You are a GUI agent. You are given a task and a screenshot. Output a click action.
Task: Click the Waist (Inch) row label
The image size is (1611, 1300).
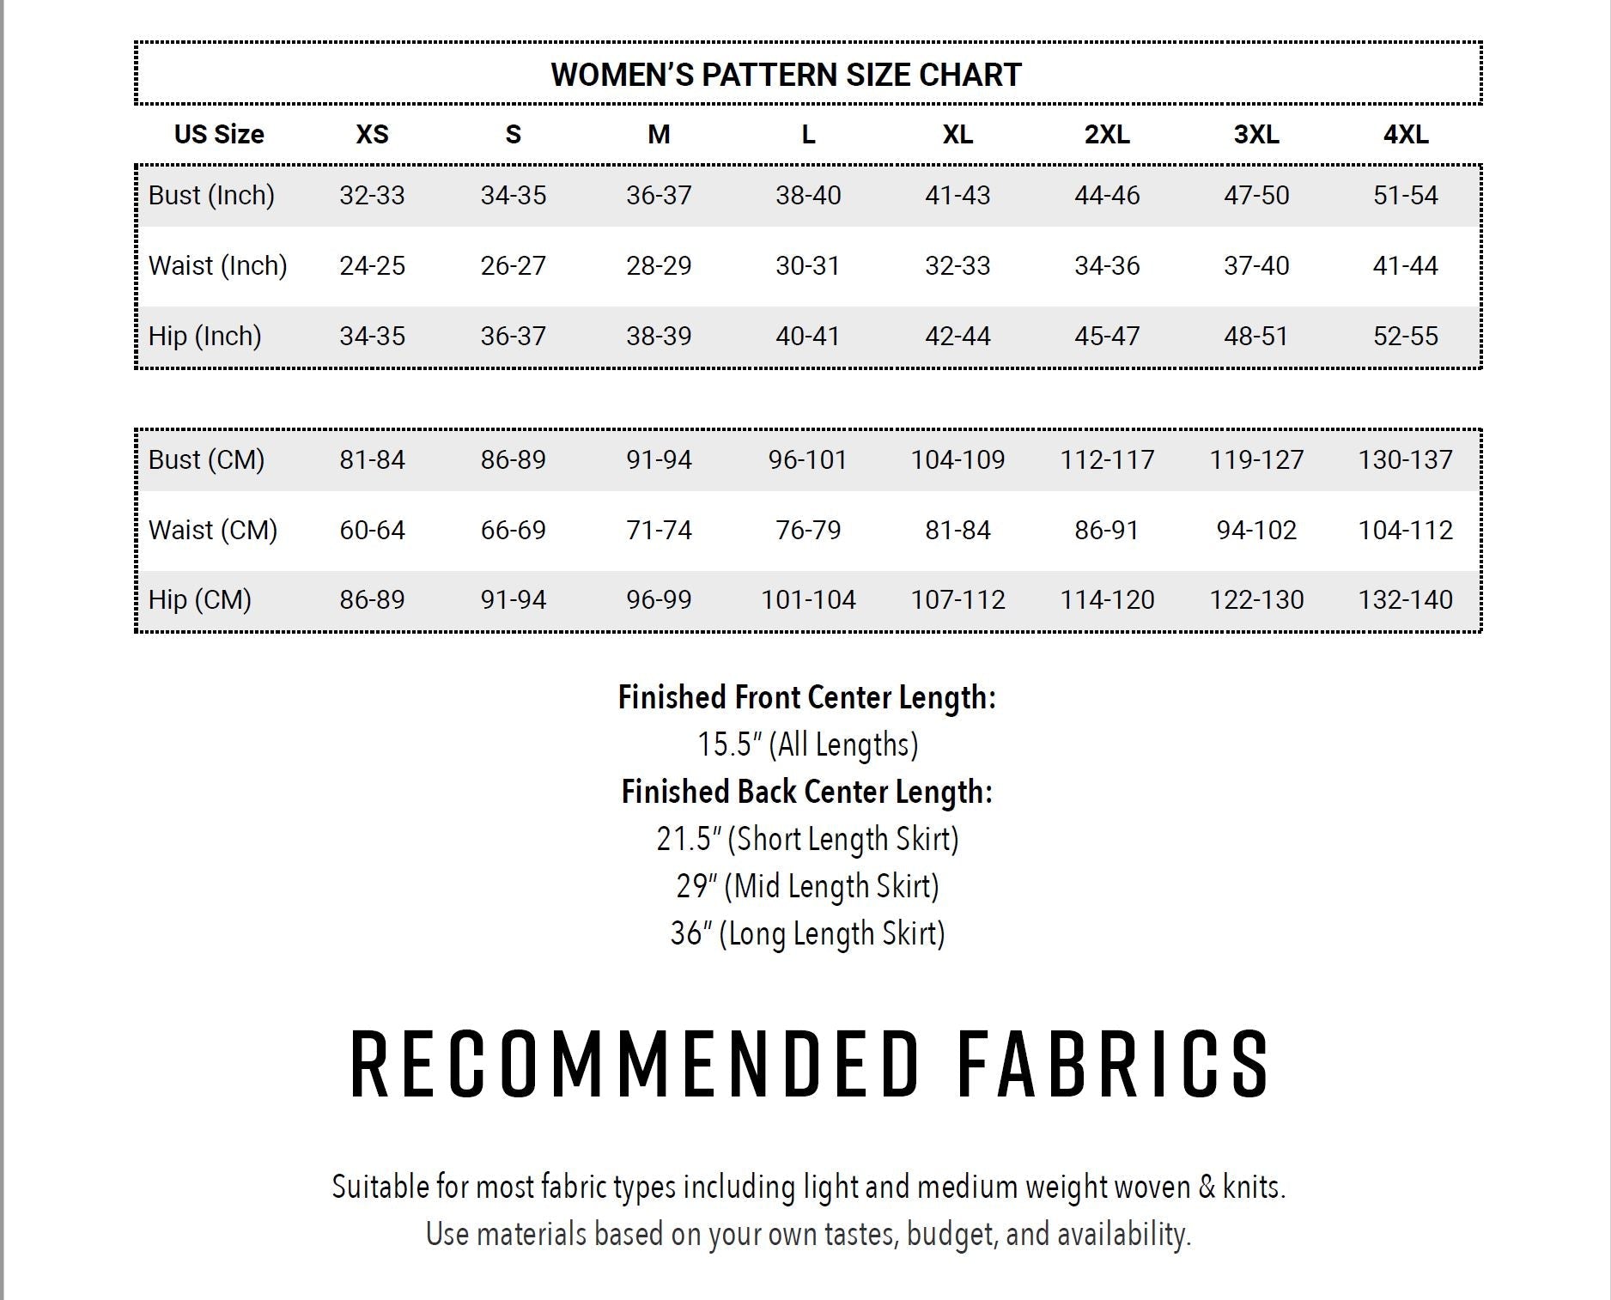(217, 266)
